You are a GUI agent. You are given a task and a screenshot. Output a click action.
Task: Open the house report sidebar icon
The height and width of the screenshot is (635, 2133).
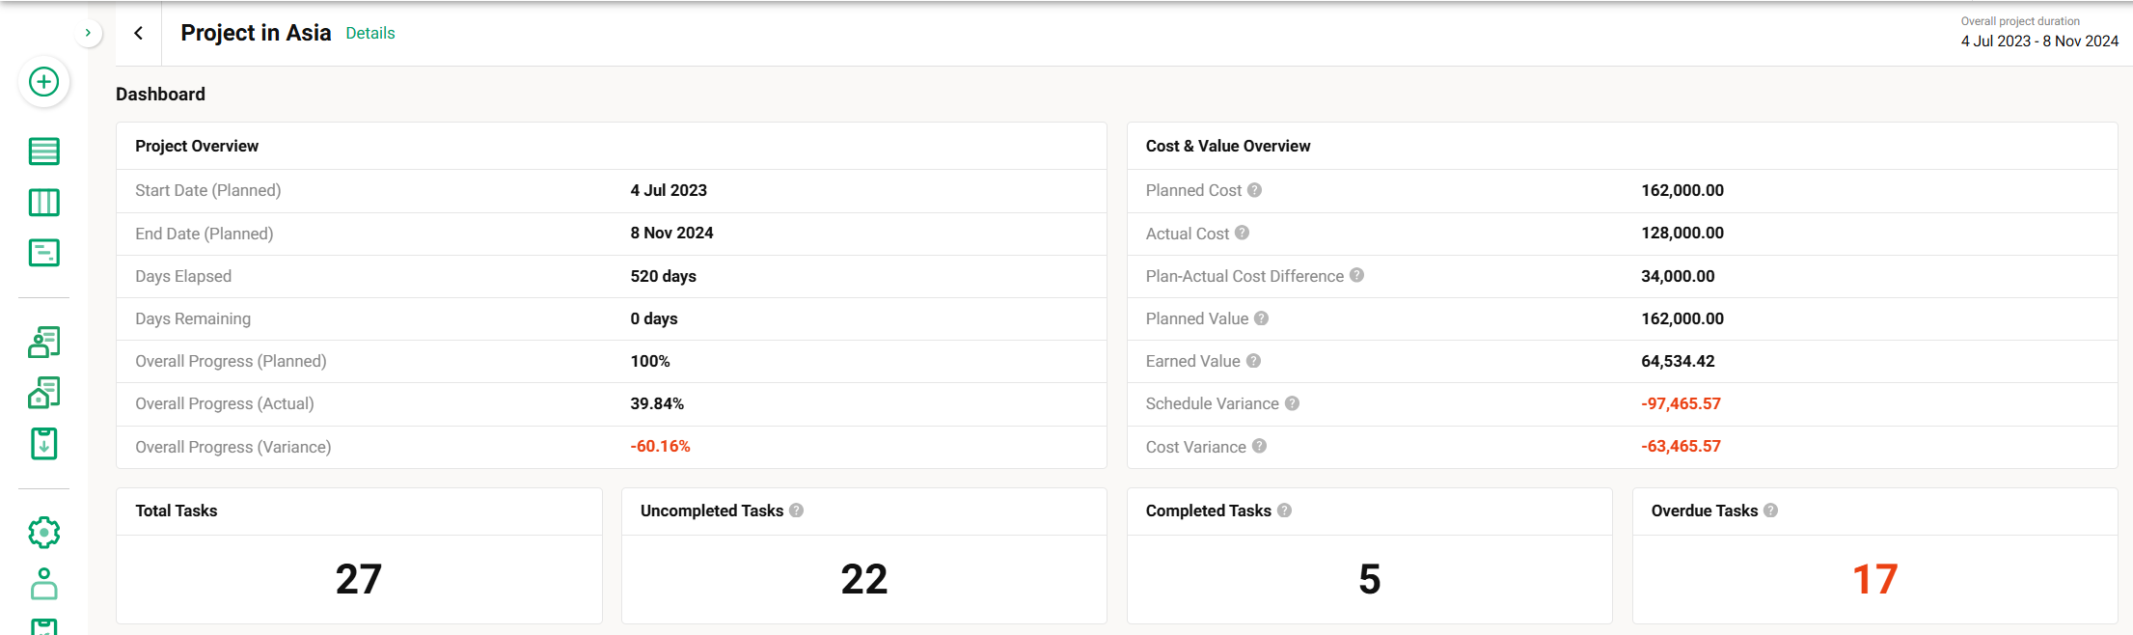click(43, 393)
